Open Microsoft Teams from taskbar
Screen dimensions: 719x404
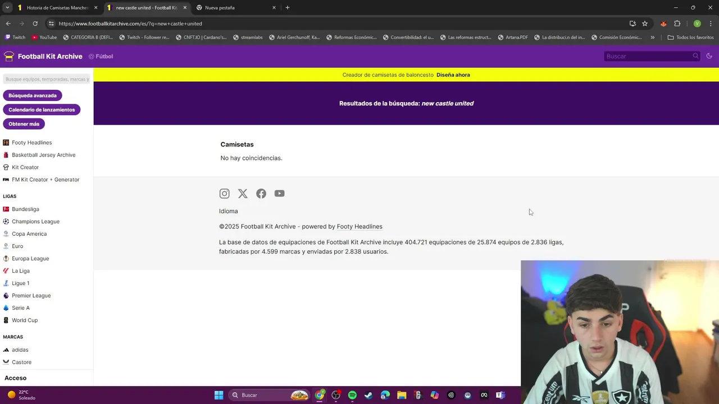(x=500, y=395)
